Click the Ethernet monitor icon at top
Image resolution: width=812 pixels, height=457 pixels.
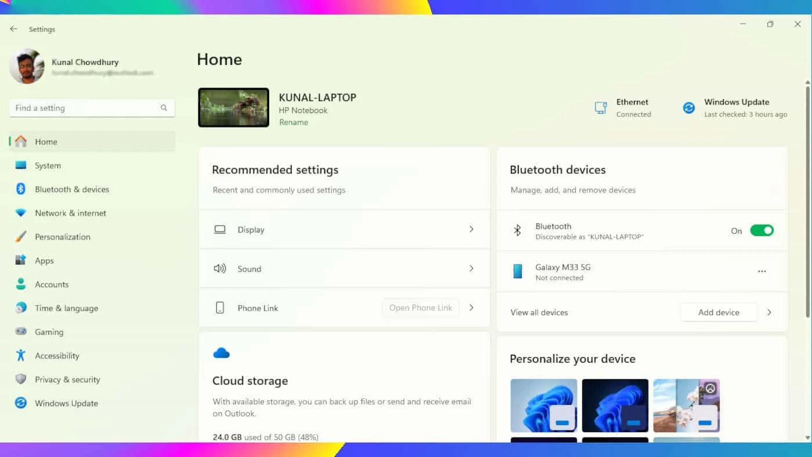pyautogui.click(x=601, y=108)
